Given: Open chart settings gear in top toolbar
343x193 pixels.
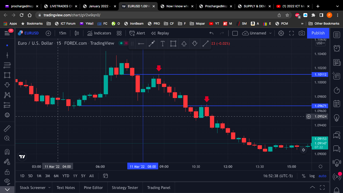Looking at the screenshot, I should (x=281, y=33).
